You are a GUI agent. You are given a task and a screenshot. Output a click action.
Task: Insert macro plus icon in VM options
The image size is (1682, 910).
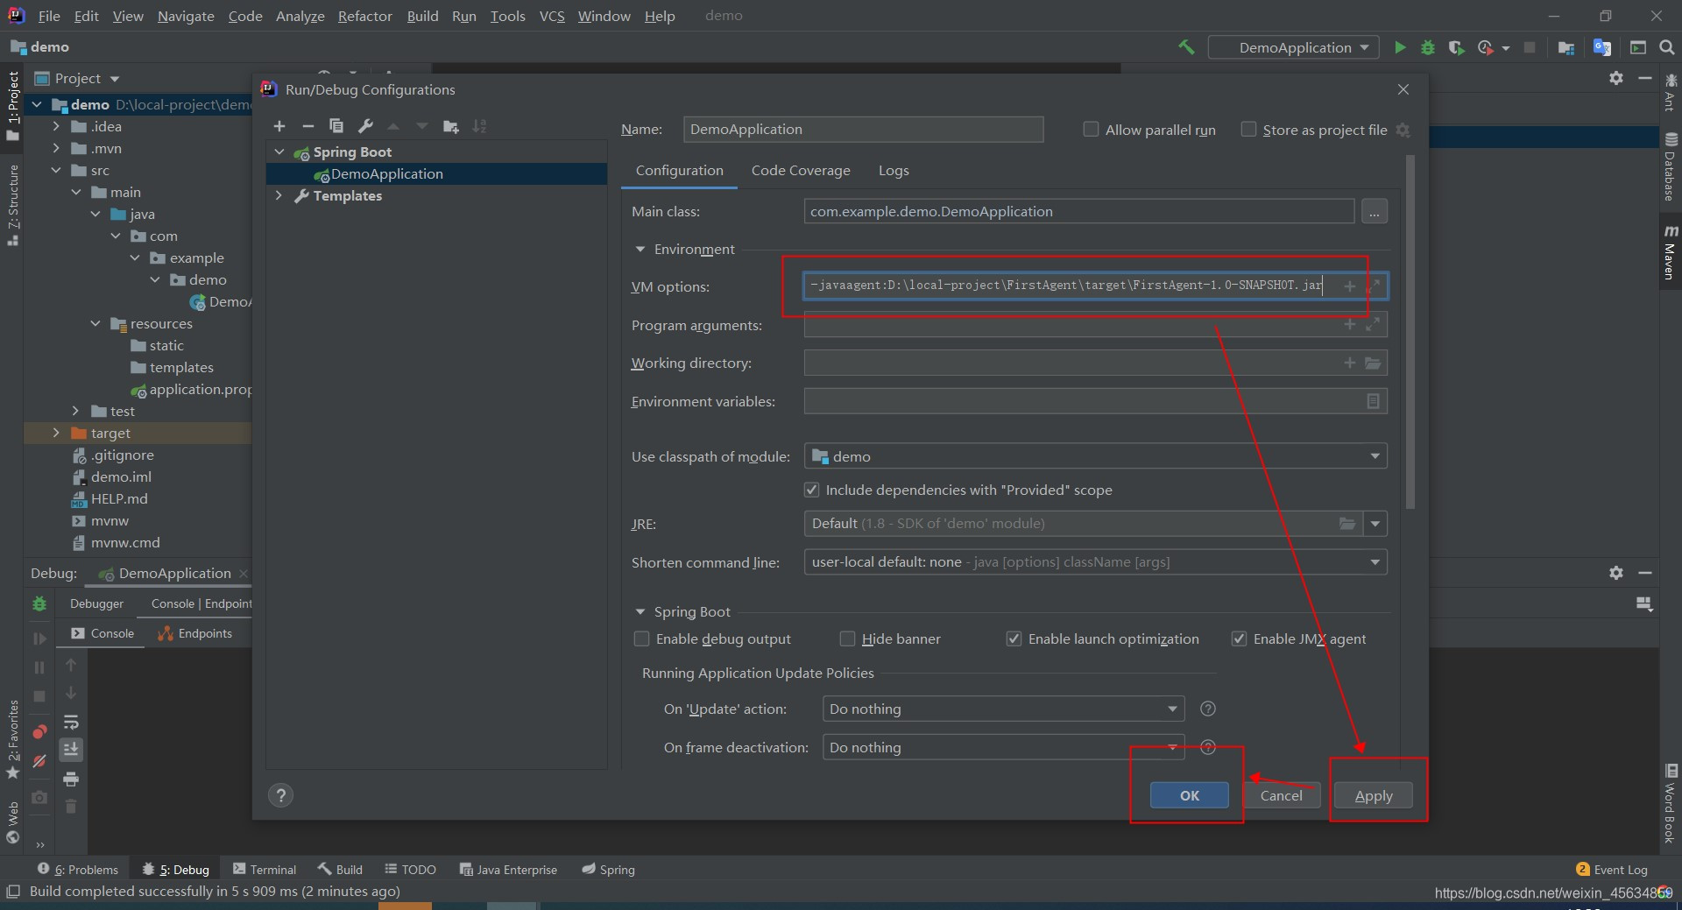click(x=1350, y=286)
